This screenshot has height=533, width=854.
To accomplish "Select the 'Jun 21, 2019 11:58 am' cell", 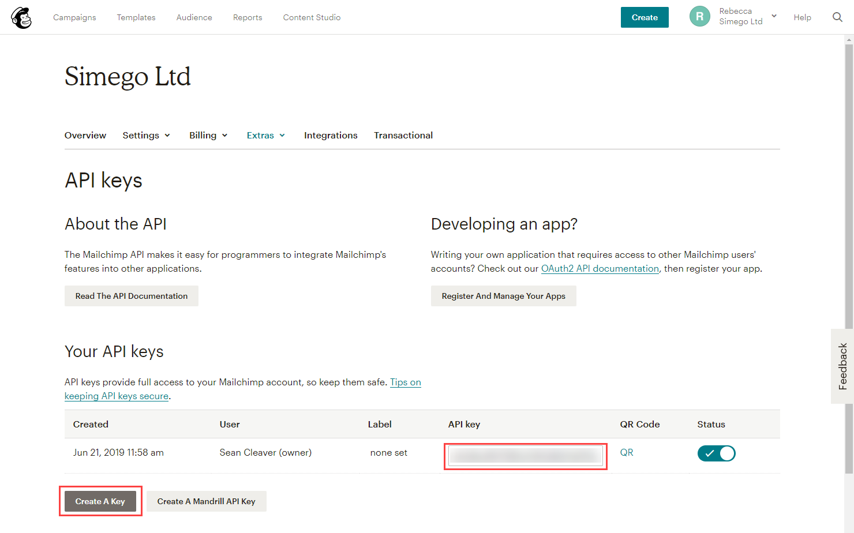I will tap(118, 452).
